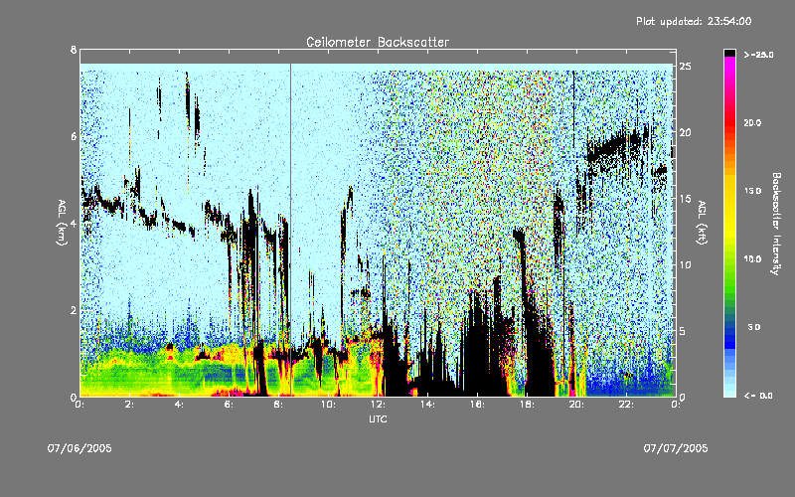Screen dimensions: 795x497
Task: Click the "5.0" color bar label
Action: [x=754, y=327]
